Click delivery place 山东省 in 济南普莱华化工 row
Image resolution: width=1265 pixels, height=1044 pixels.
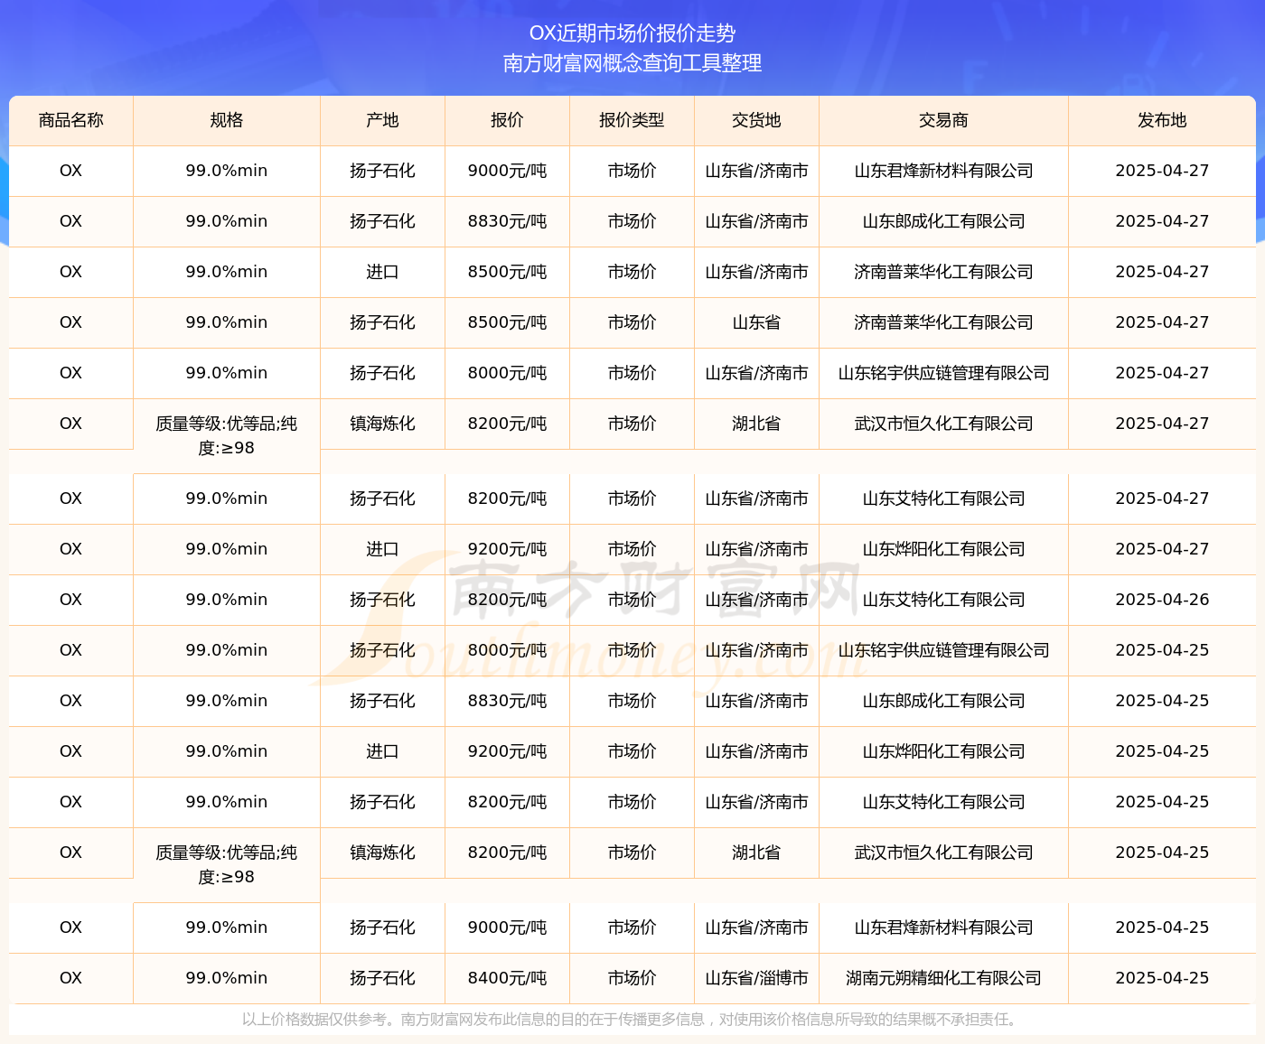[x=756, y=322]
